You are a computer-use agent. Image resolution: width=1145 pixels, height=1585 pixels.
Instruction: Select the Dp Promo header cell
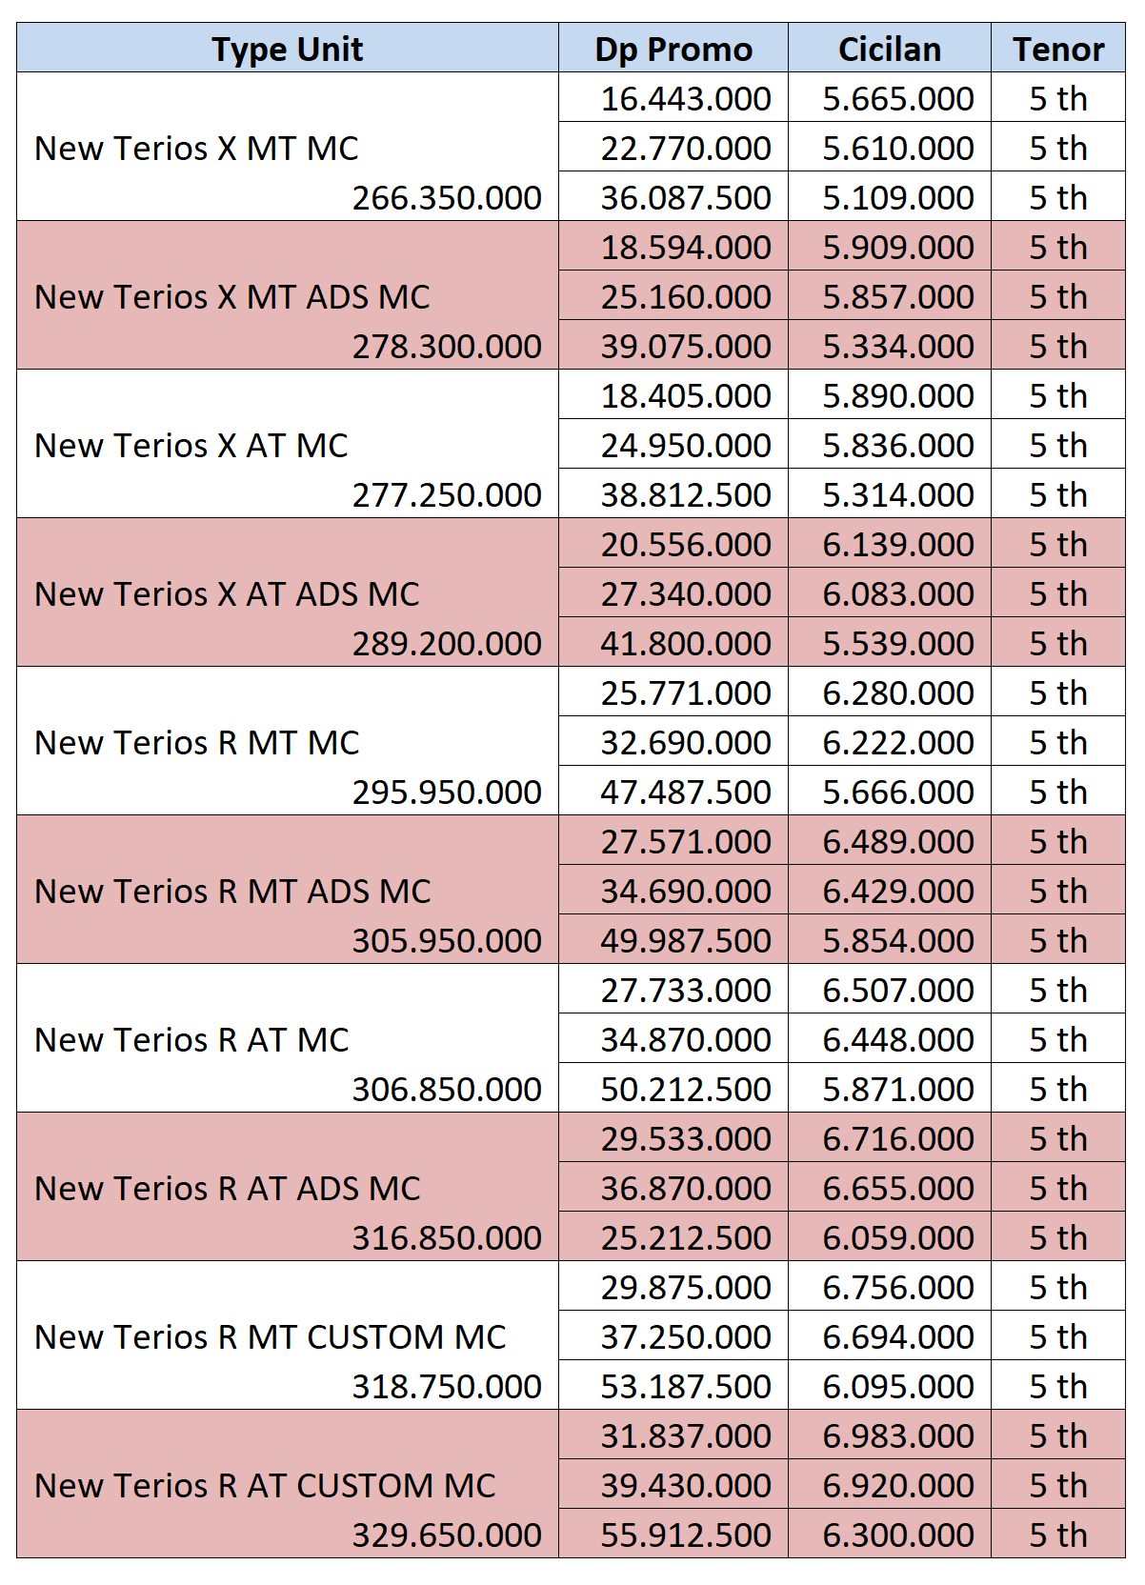673,49
